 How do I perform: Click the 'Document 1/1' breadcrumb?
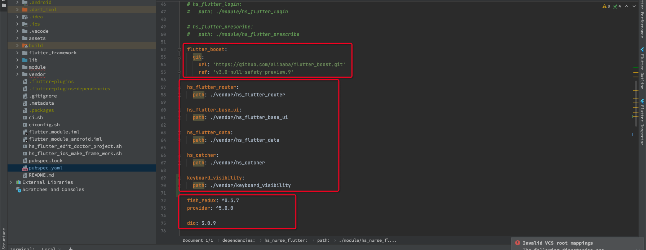click(198, 240)
